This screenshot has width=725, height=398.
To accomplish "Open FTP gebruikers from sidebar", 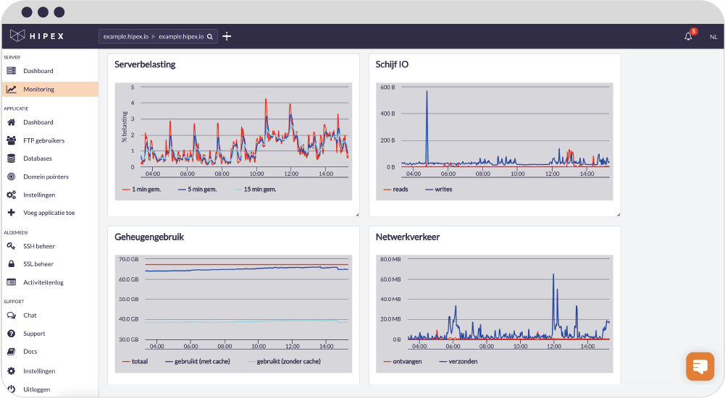I will click(x=43, y=140).
